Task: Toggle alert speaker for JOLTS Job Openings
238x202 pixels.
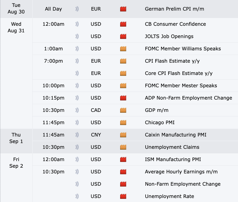Action: (x=77, y=36)
